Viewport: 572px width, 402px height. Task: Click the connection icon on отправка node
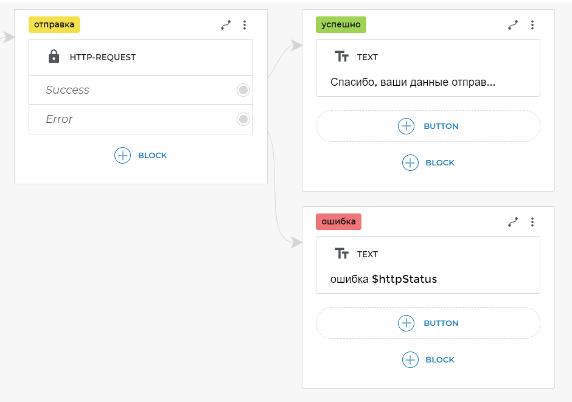[226, 25]
